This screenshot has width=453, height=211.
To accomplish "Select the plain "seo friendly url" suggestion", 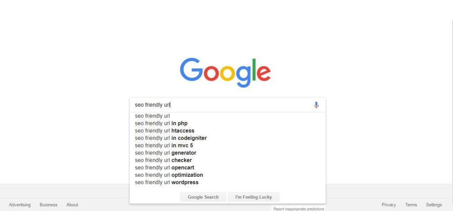I will click(227, 116).
